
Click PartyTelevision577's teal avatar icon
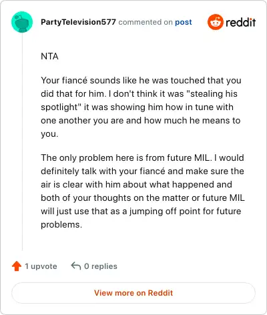(x=22, y=22)
